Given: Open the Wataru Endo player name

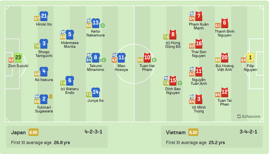Looking at the screenshot, I should click(x=70, y=91).
